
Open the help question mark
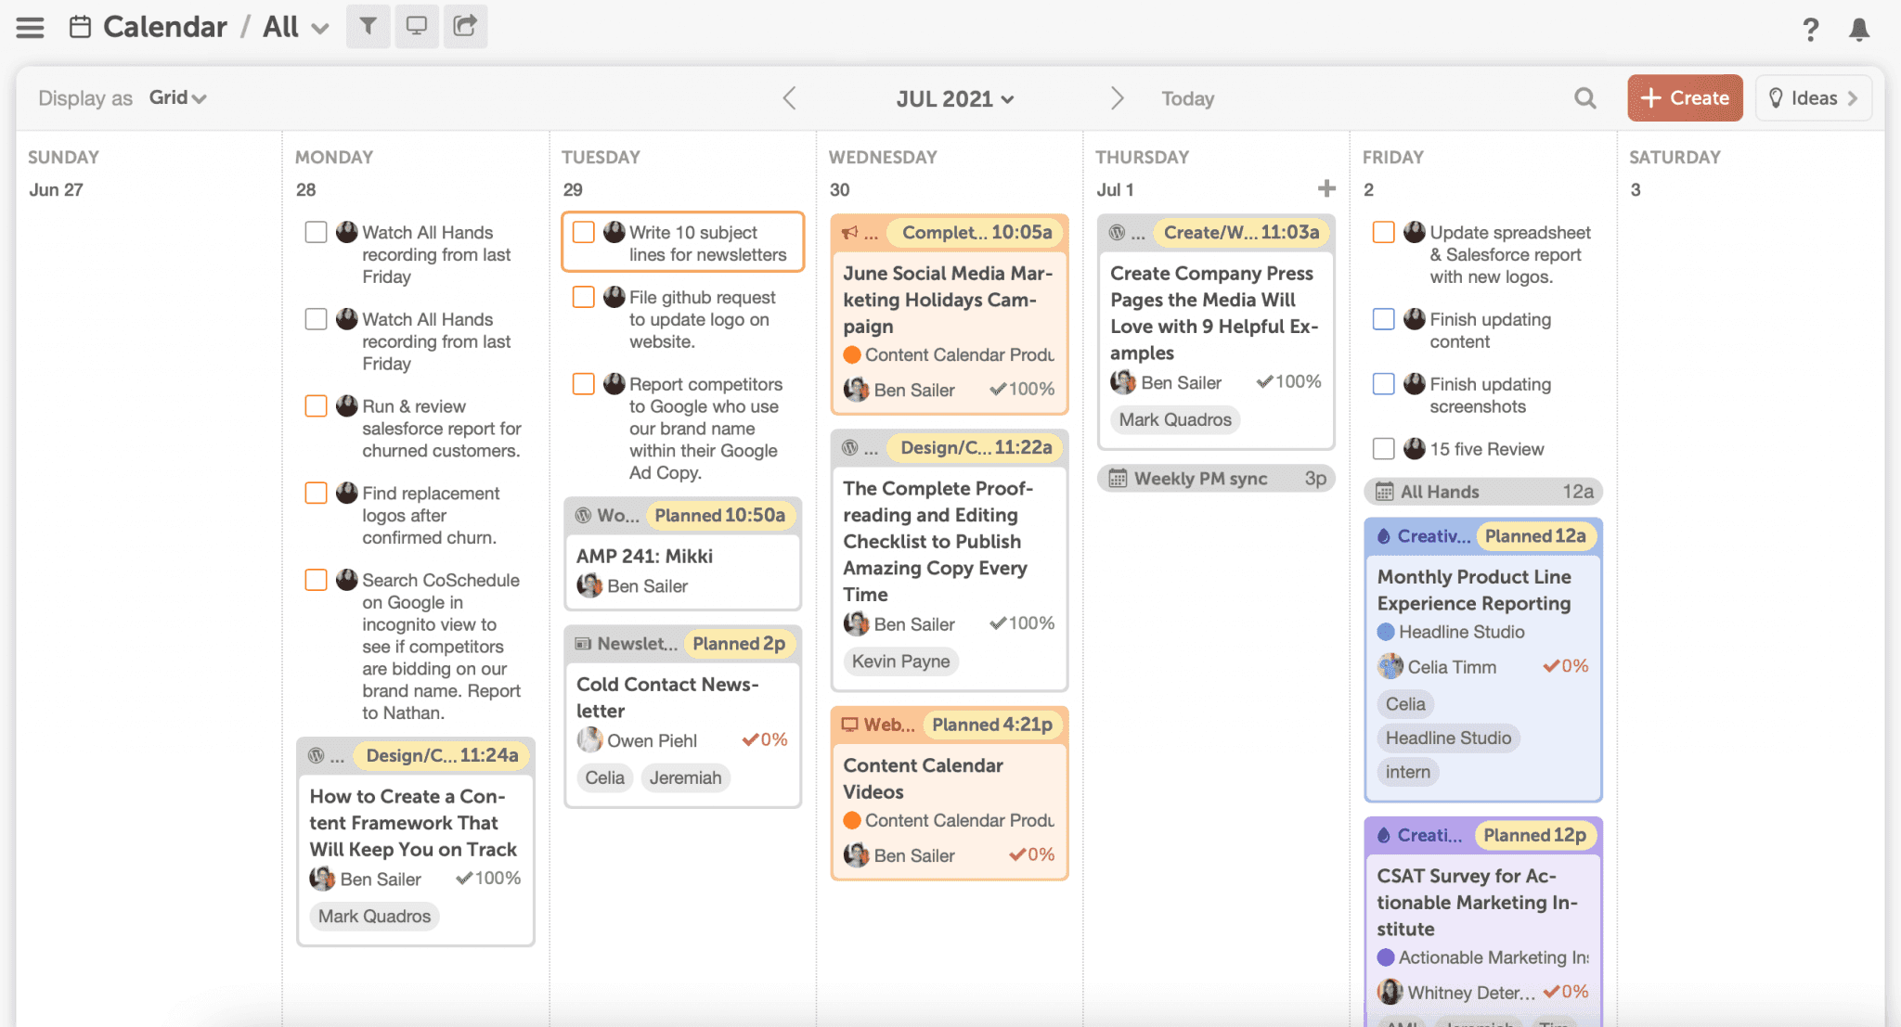point(1810,30)
